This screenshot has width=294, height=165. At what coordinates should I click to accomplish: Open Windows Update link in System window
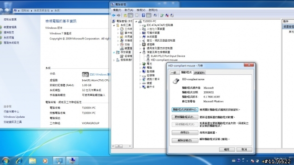(14, 117)
